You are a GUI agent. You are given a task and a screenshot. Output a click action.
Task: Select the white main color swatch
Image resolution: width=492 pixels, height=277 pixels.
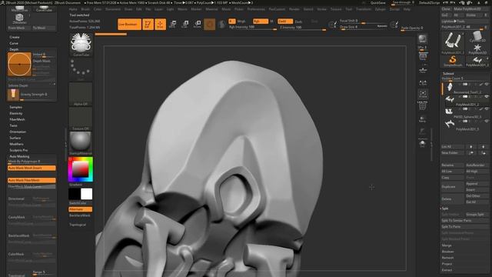[87, 194]
